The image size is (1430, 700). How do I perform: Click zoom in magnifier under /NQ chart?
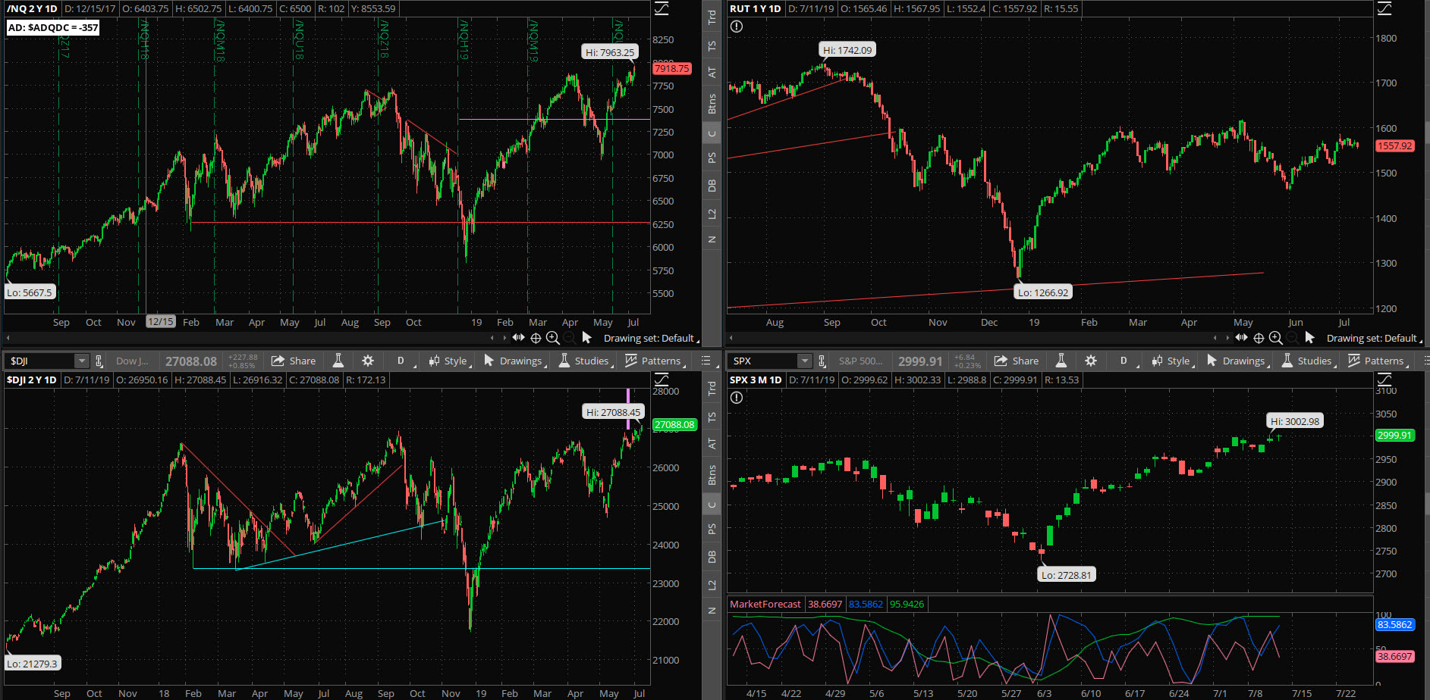click(x=553, y=338)
